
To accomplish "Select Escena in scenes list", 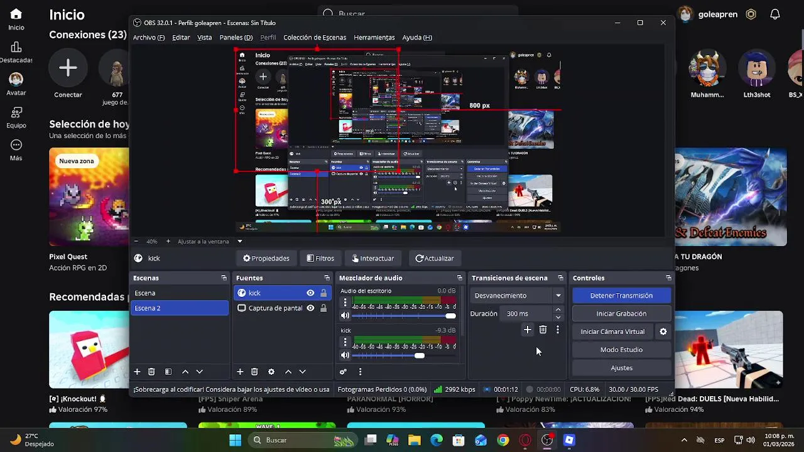I will [x=180, y=293].
